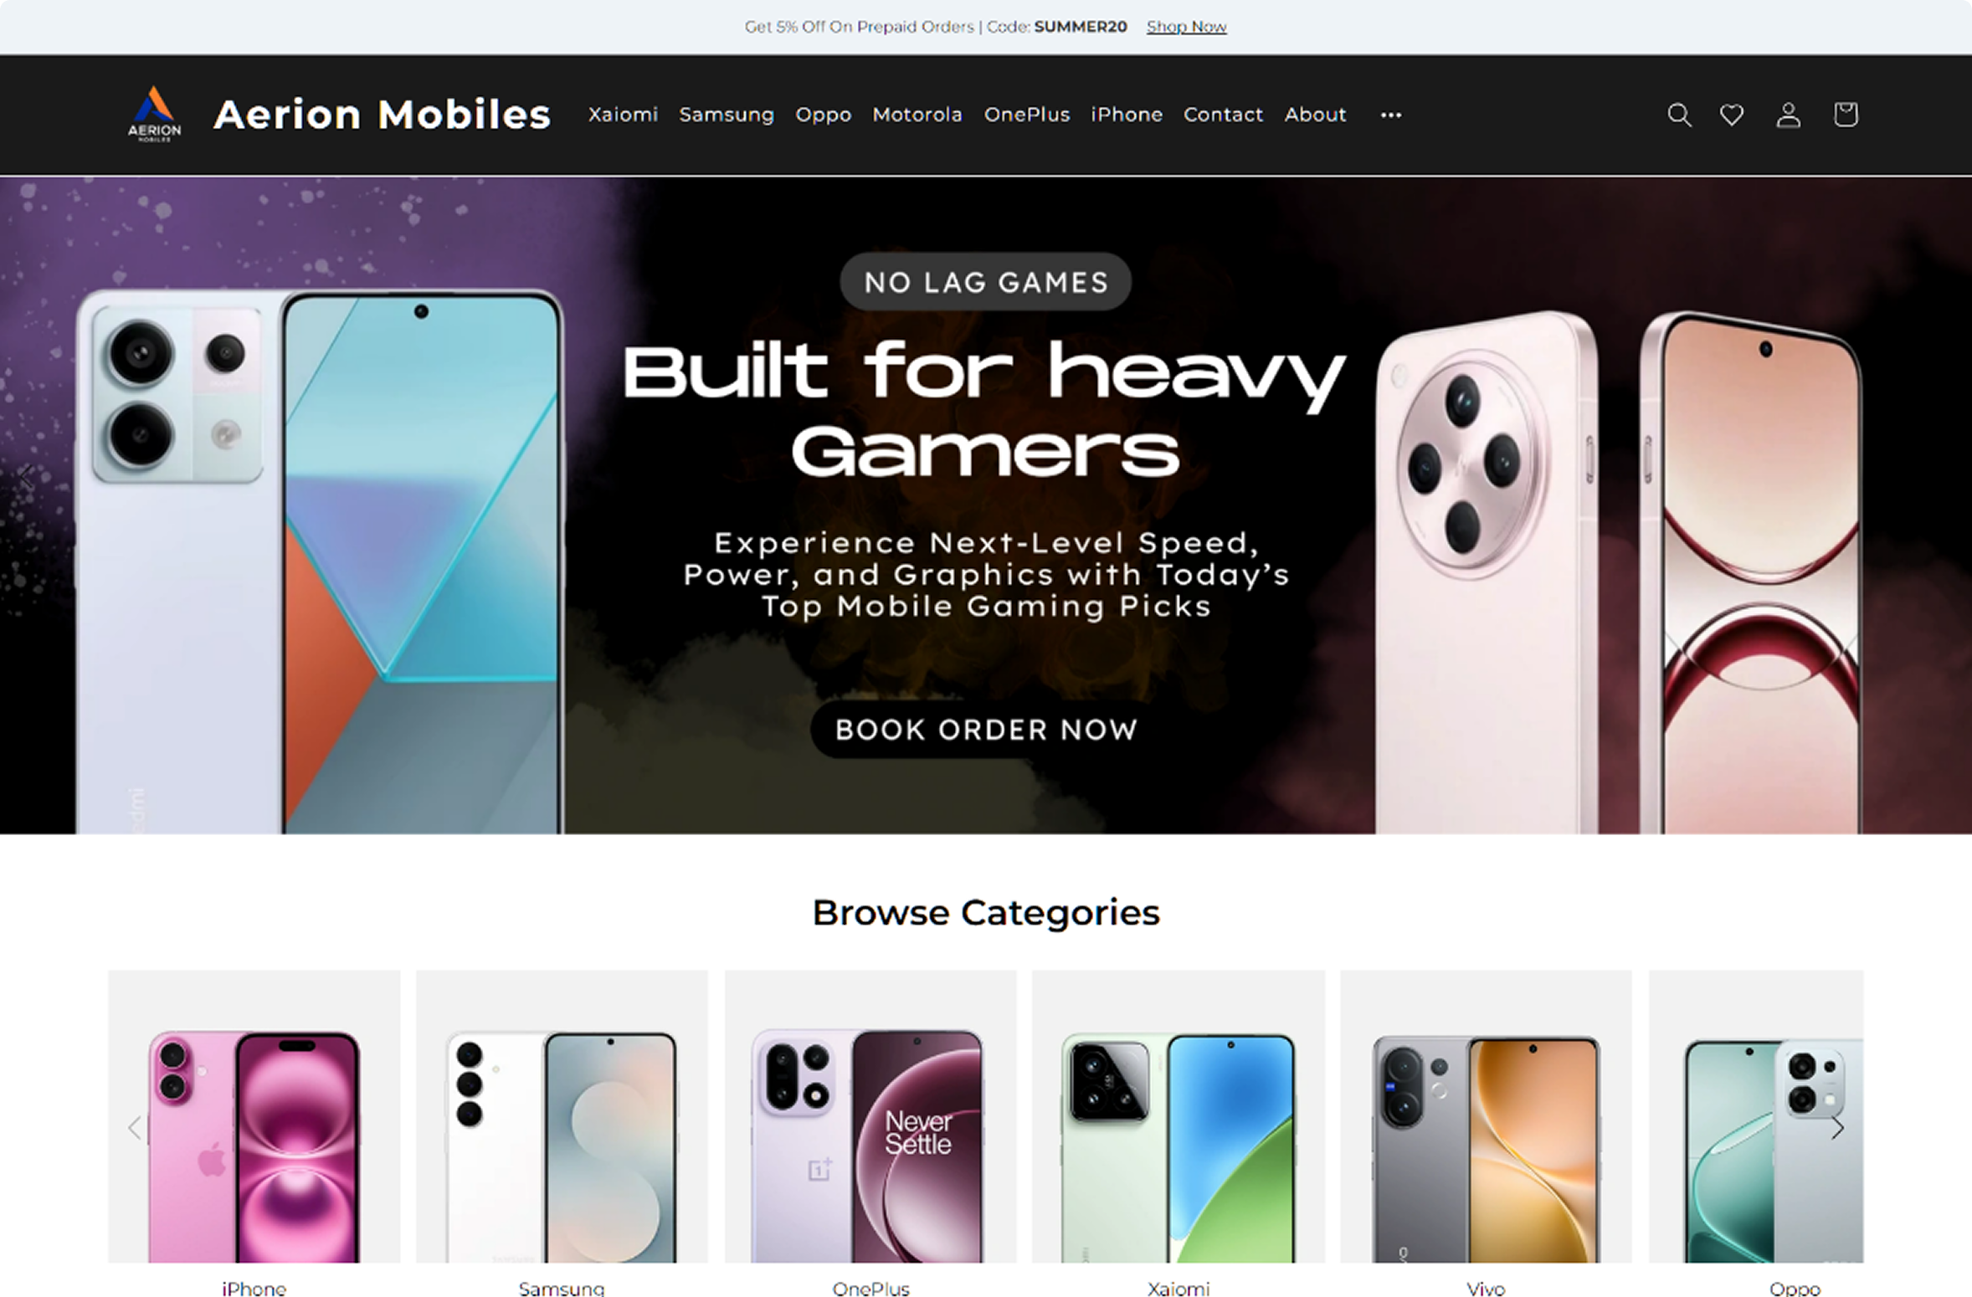Select the Vivo category thumbnail
This screenshot has height=1297, width=1972.
pos(1486,1116)
